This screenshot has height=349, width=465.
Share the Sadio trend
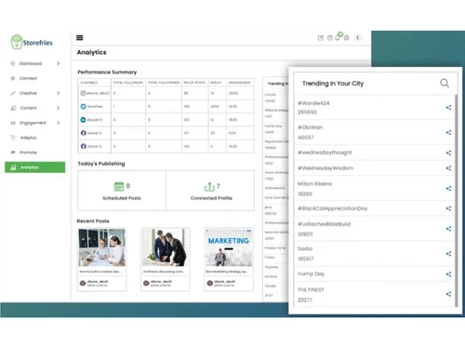[x=448, y=254]
